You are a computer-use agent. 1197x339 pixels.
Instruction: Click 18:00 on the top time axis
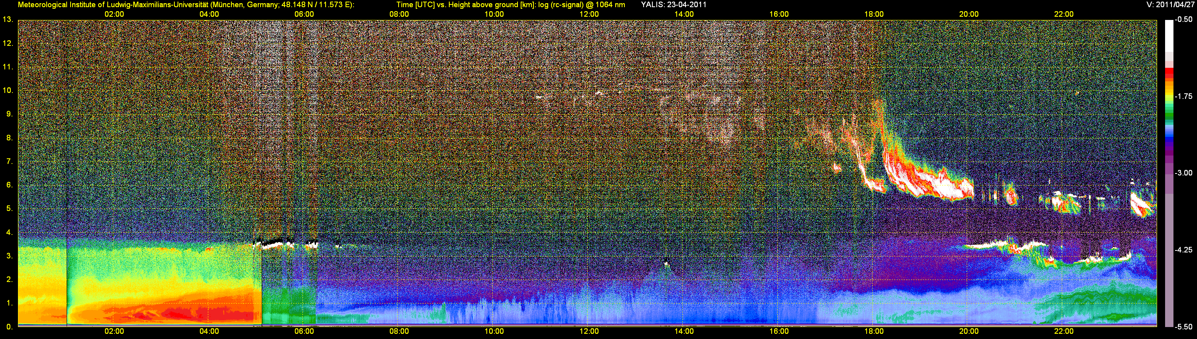coord(874,14)
